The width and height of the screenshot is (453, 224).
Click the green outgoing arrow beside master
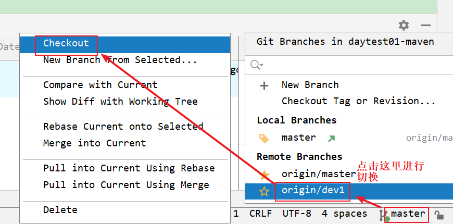tap(331, 138)
